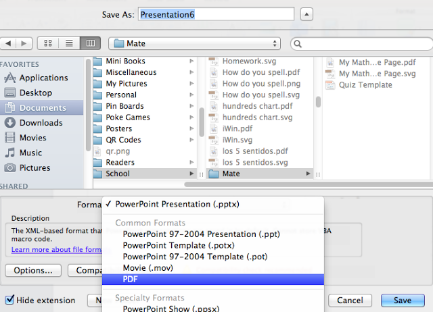Open Downloads in the sidebar
This screenshot has height=312, width=433.
[41, 123]
